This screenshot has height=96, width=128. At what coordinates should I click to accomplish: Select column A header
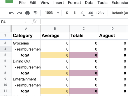pyautogui.click(x=26, y=29)
